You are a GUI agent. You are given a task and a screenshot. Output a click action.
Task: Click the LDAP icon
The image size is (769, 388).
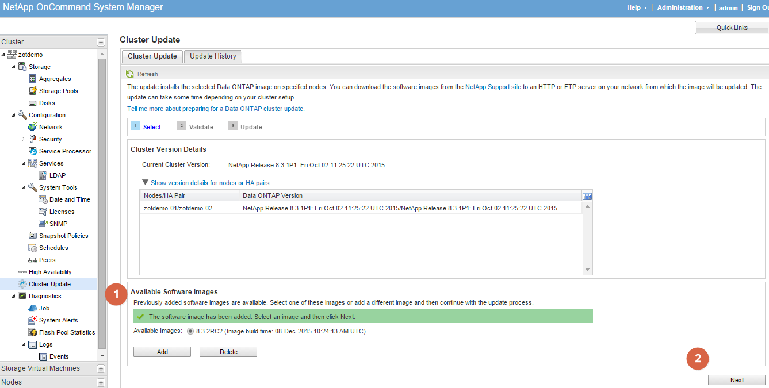(44, 175)
